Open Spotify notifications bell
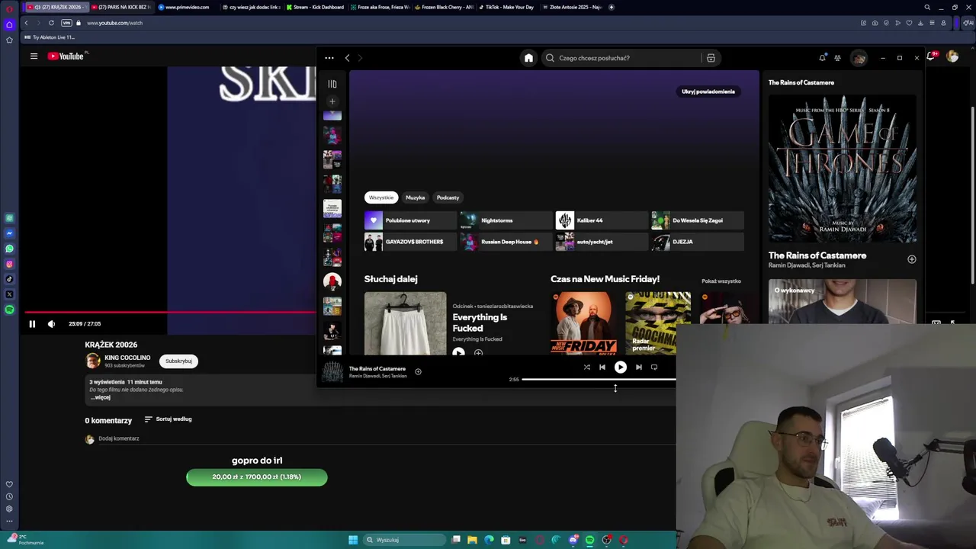This screenshot has width=976, height=549. pyautogui.click(x=822, y=58)
